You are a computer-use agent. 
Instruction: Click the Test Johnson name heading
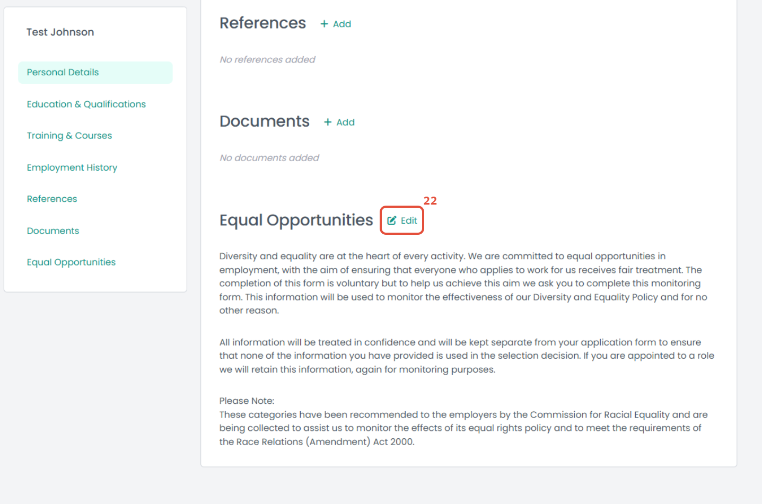(x=60, y=32)
